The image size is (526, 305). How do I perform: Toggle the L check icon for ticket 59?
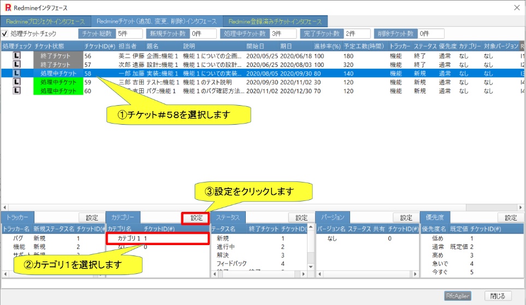(x=16, y=82)
